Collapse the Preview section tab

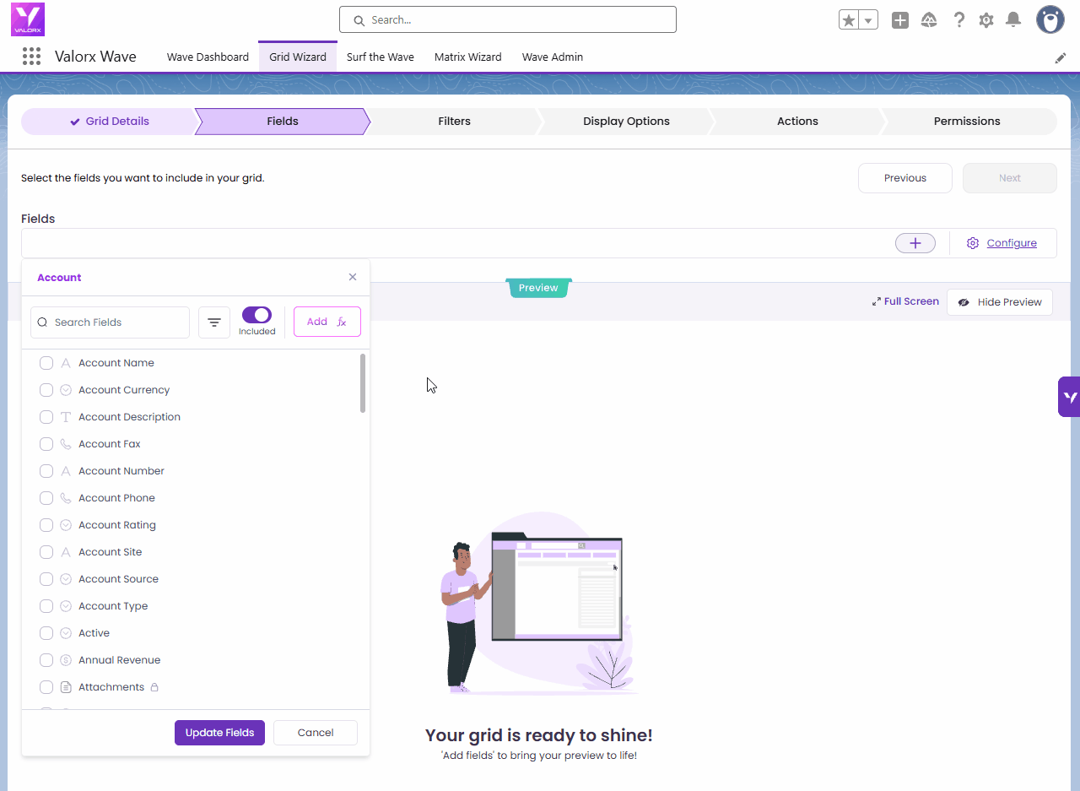[x=538, y=288]
